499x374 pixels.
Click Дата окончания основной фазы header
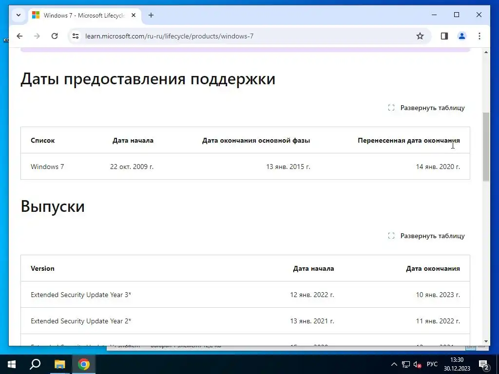pos(256,141)
